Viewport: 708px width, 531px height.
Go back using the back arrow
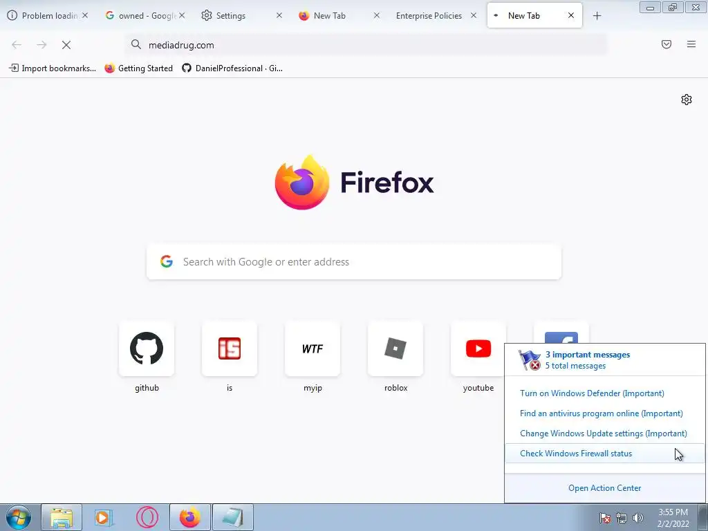[x=17, y=45]
